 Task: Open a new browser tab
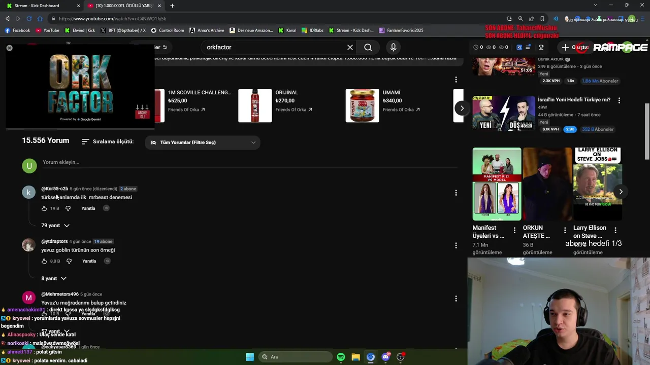point(172,6)
